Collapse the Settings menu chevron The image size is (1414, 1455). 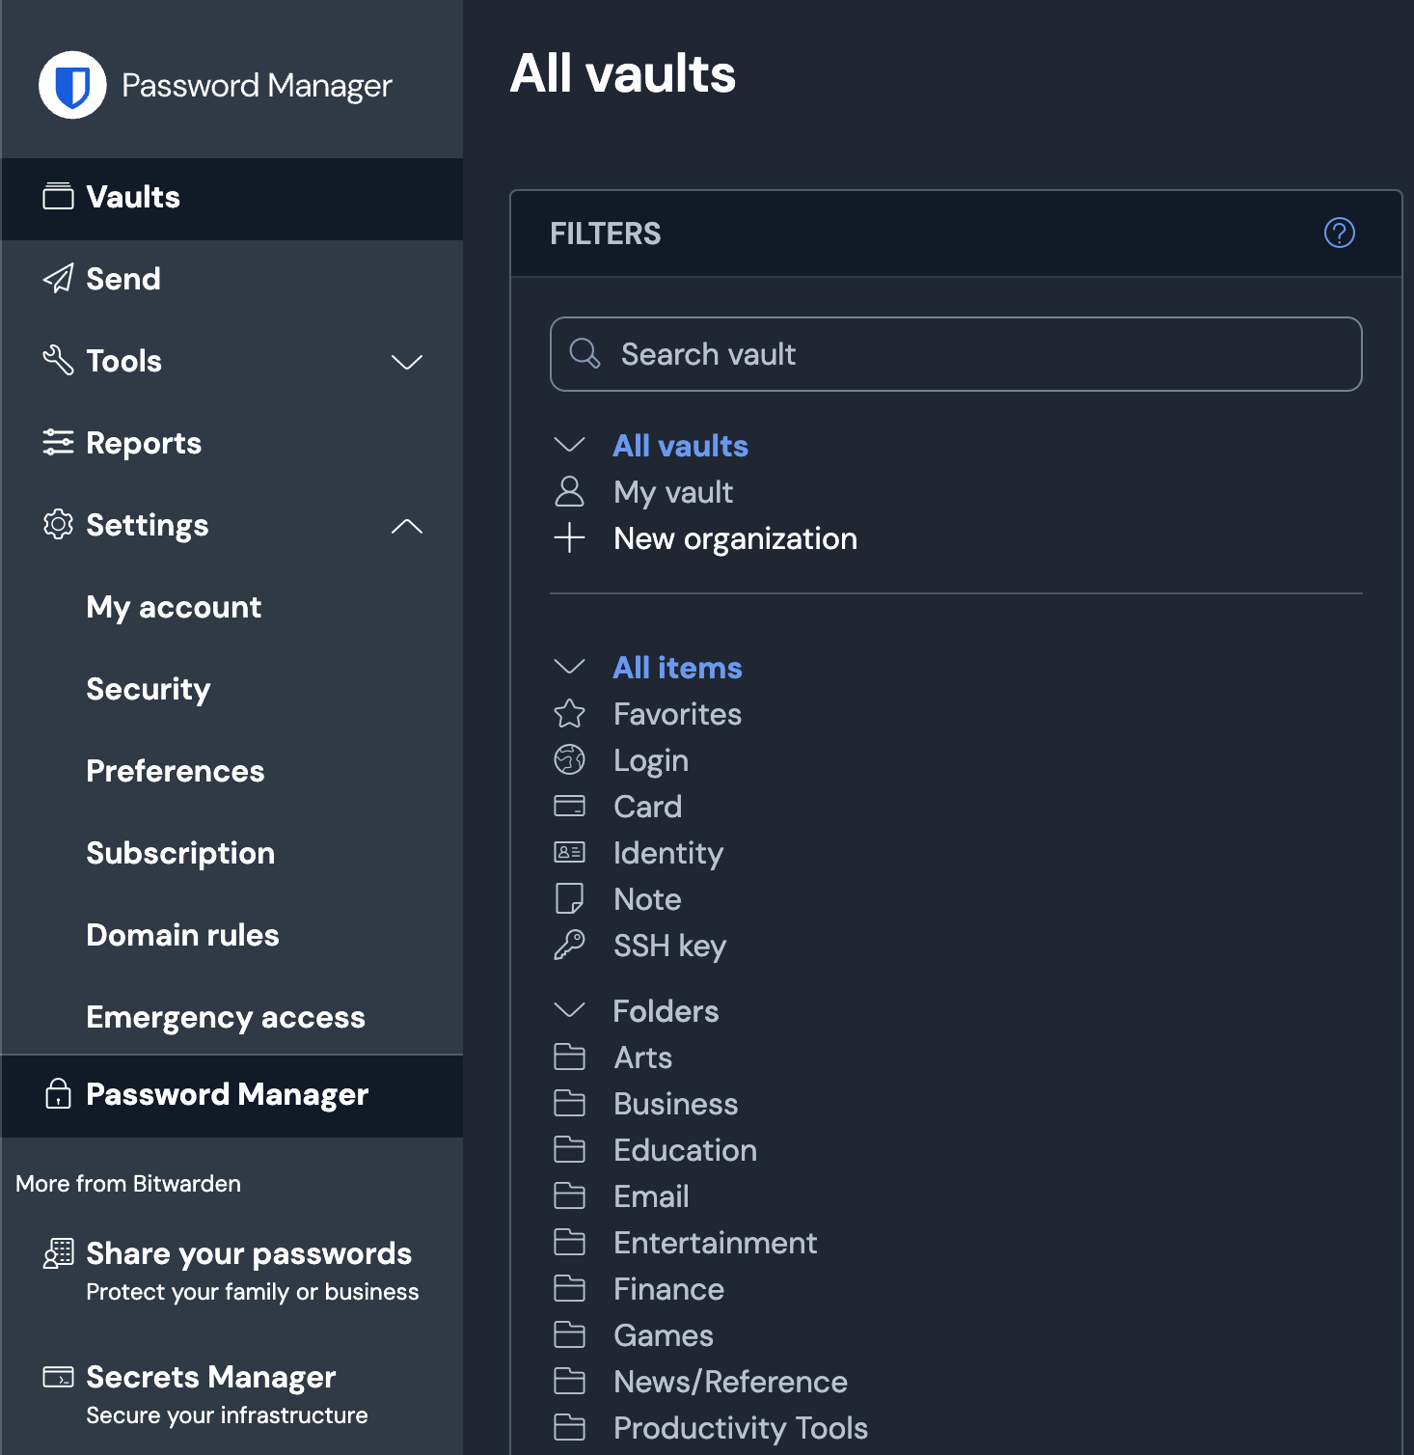[407, 526]
